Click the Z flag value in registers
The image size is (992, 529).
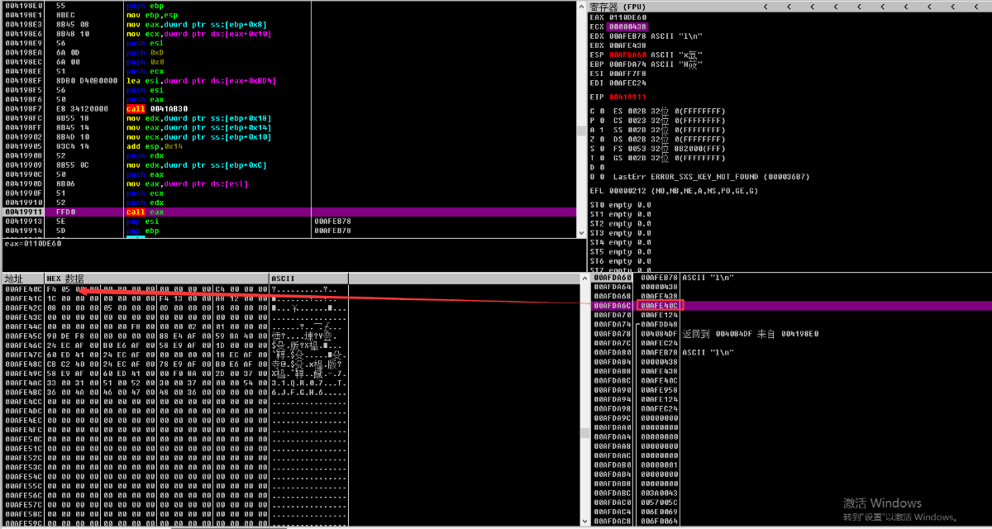pos(600,139)
